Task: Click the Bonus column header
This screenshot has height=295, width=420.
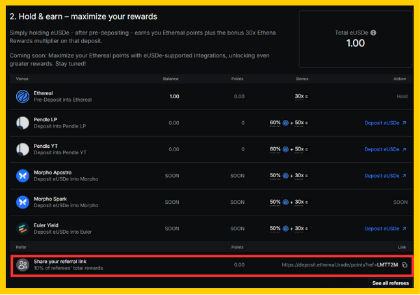Action: point(302,79)
